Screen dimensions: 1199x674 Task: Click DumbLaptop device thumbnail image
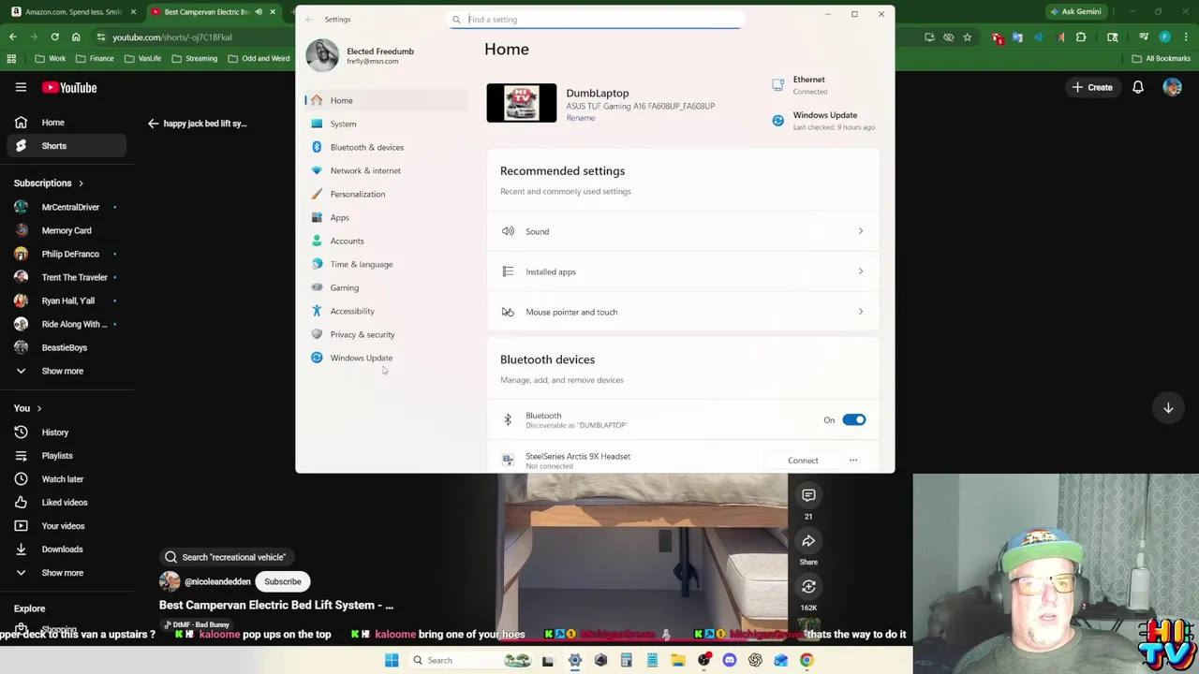point(521,103)
